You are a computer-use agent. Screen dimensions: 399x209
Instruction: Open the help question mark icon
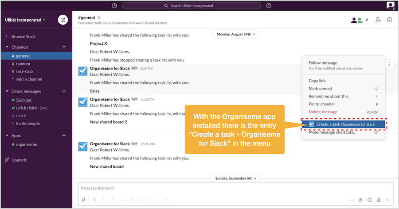(x=269, y=6)
